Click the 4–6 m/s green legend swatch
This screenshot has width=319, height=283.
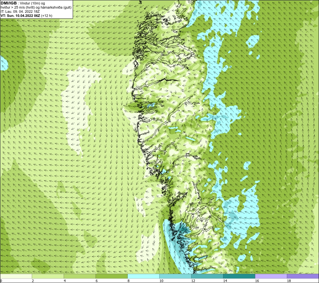pos(80,276)
